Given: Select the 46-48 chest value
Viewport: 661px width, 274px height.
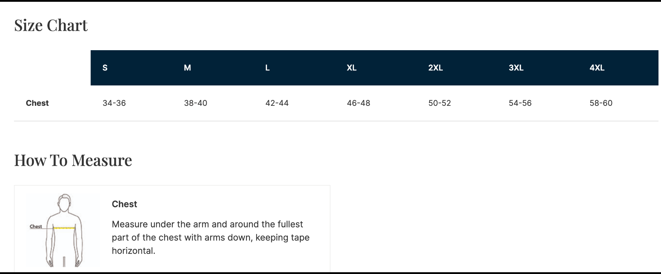Looking at the screenshot, I should click(358, 103).
